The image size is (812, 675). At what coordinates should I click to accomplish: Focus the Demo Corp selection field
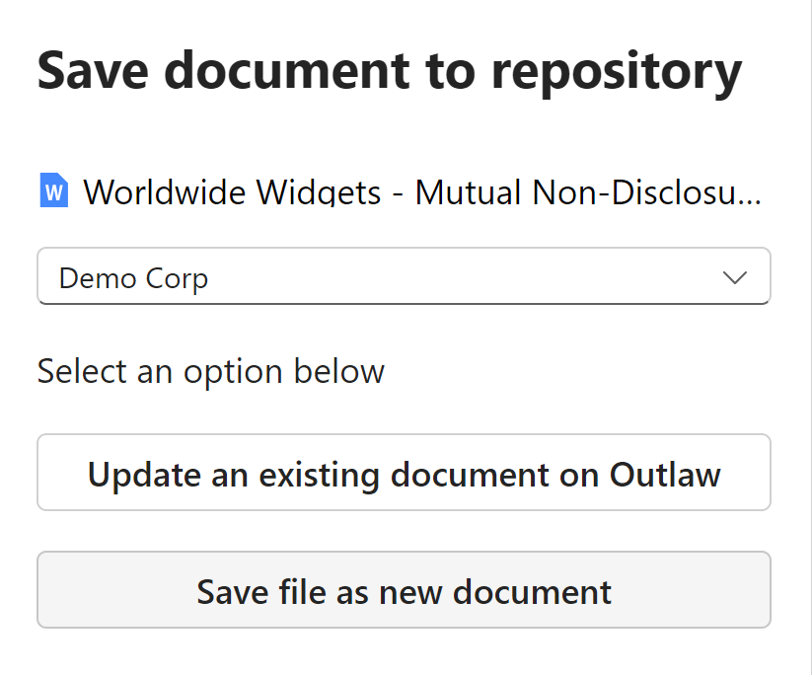(403, 276)
